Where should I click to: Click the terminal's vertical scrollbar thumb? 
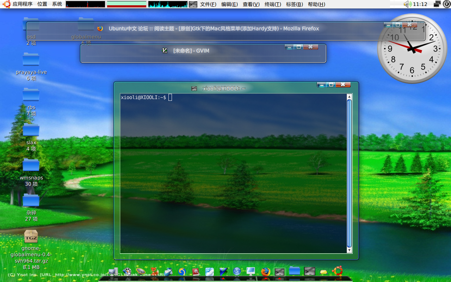[349, 173]
